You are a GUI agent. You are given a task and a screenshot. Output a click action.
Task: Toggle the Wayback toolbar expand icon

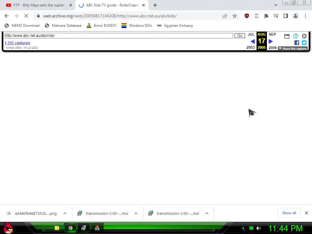pos(287,36)
